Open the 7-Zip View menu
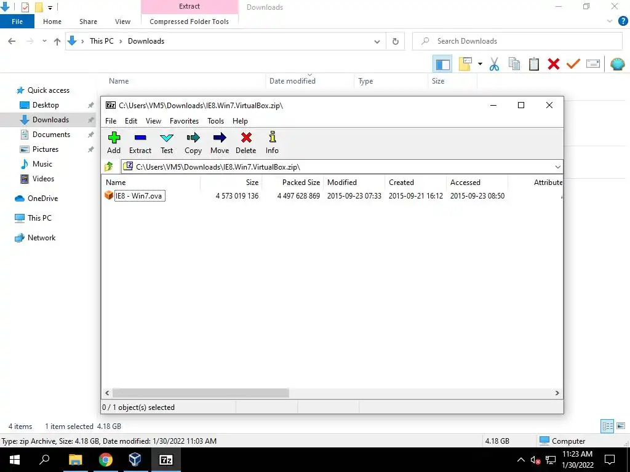 pos(153,121)
